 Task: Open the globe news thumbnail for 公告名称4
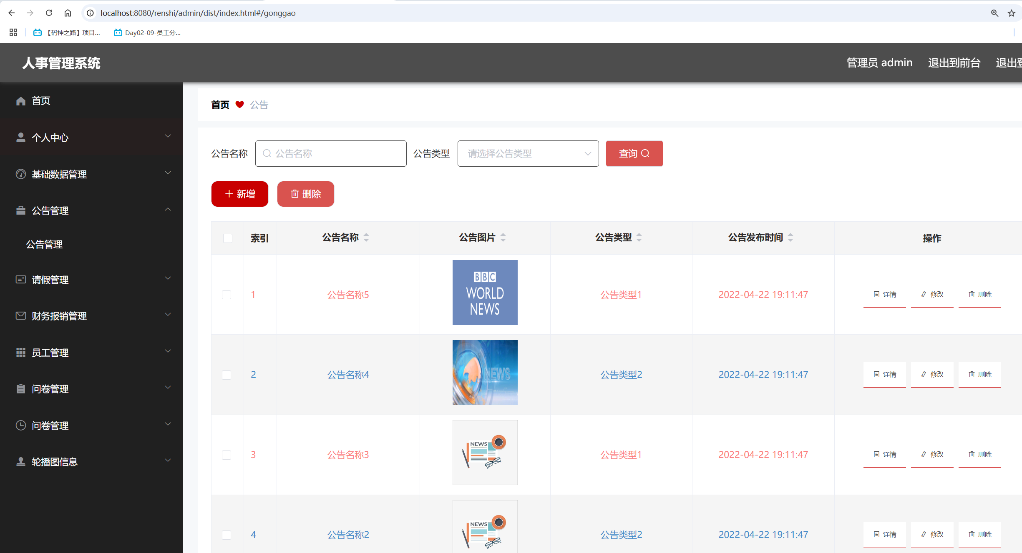(485, 373)
